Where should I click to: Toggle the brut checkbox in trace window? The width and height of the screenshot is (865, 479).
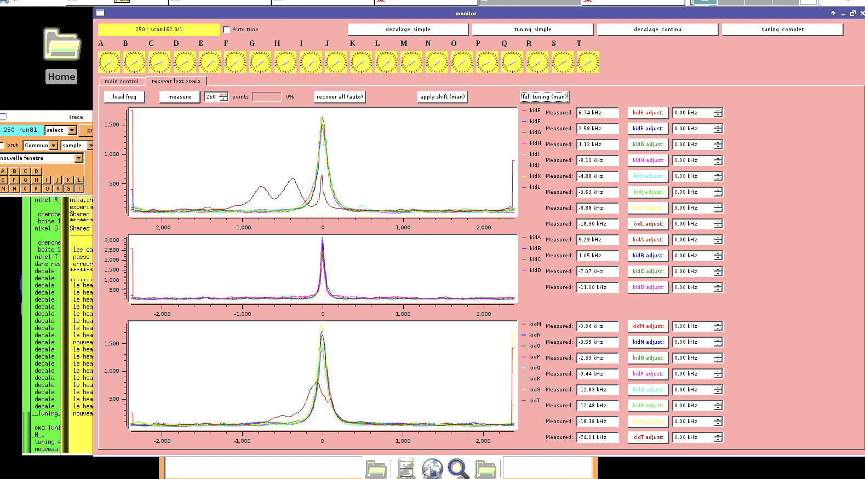[x=2, y=145]
